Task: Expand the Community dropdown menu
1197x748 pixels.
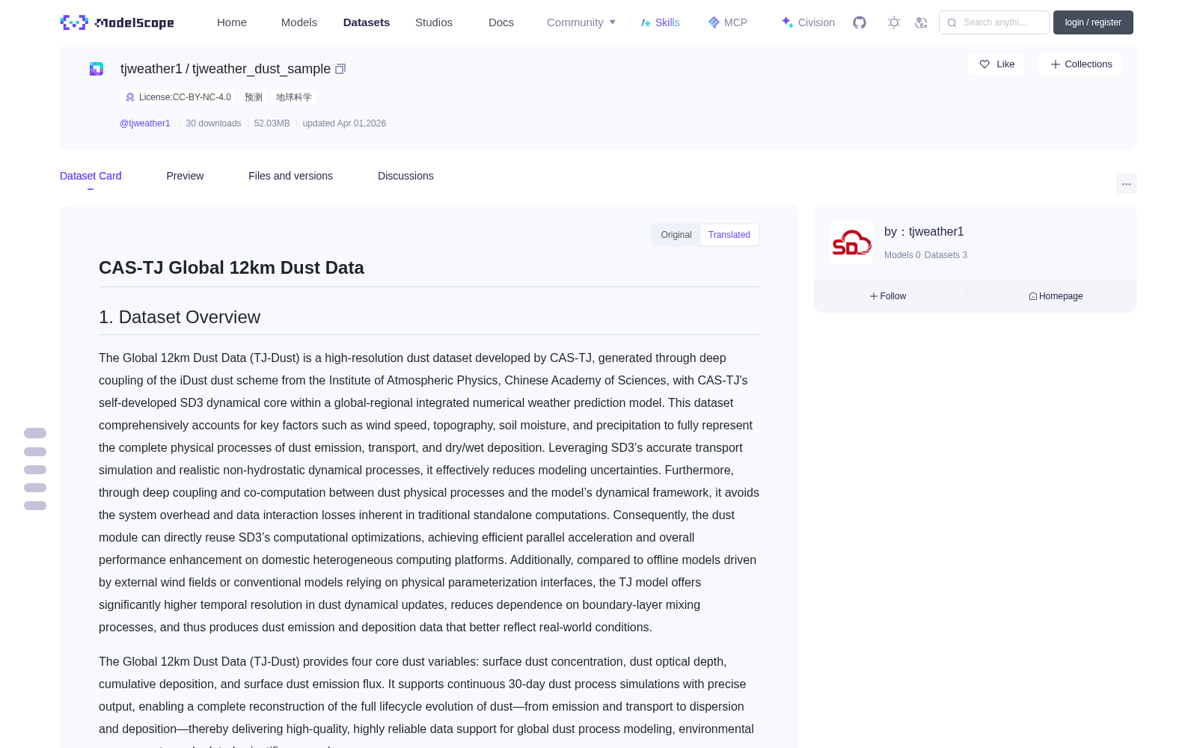Action: pos(581,22)
